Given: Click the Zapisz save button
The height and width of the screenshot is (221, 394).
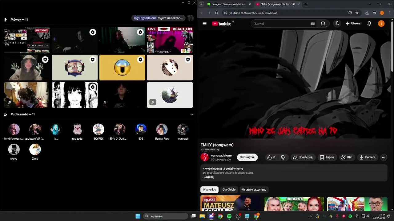Looking at the screenshot, I should click(x=327, y=157).
